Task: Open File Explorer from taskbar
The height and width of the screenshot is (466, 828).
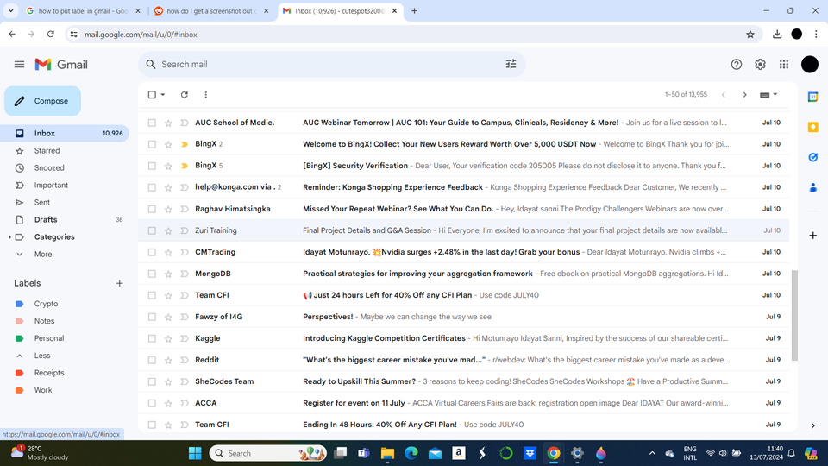Action: click(x=387, y=453)
